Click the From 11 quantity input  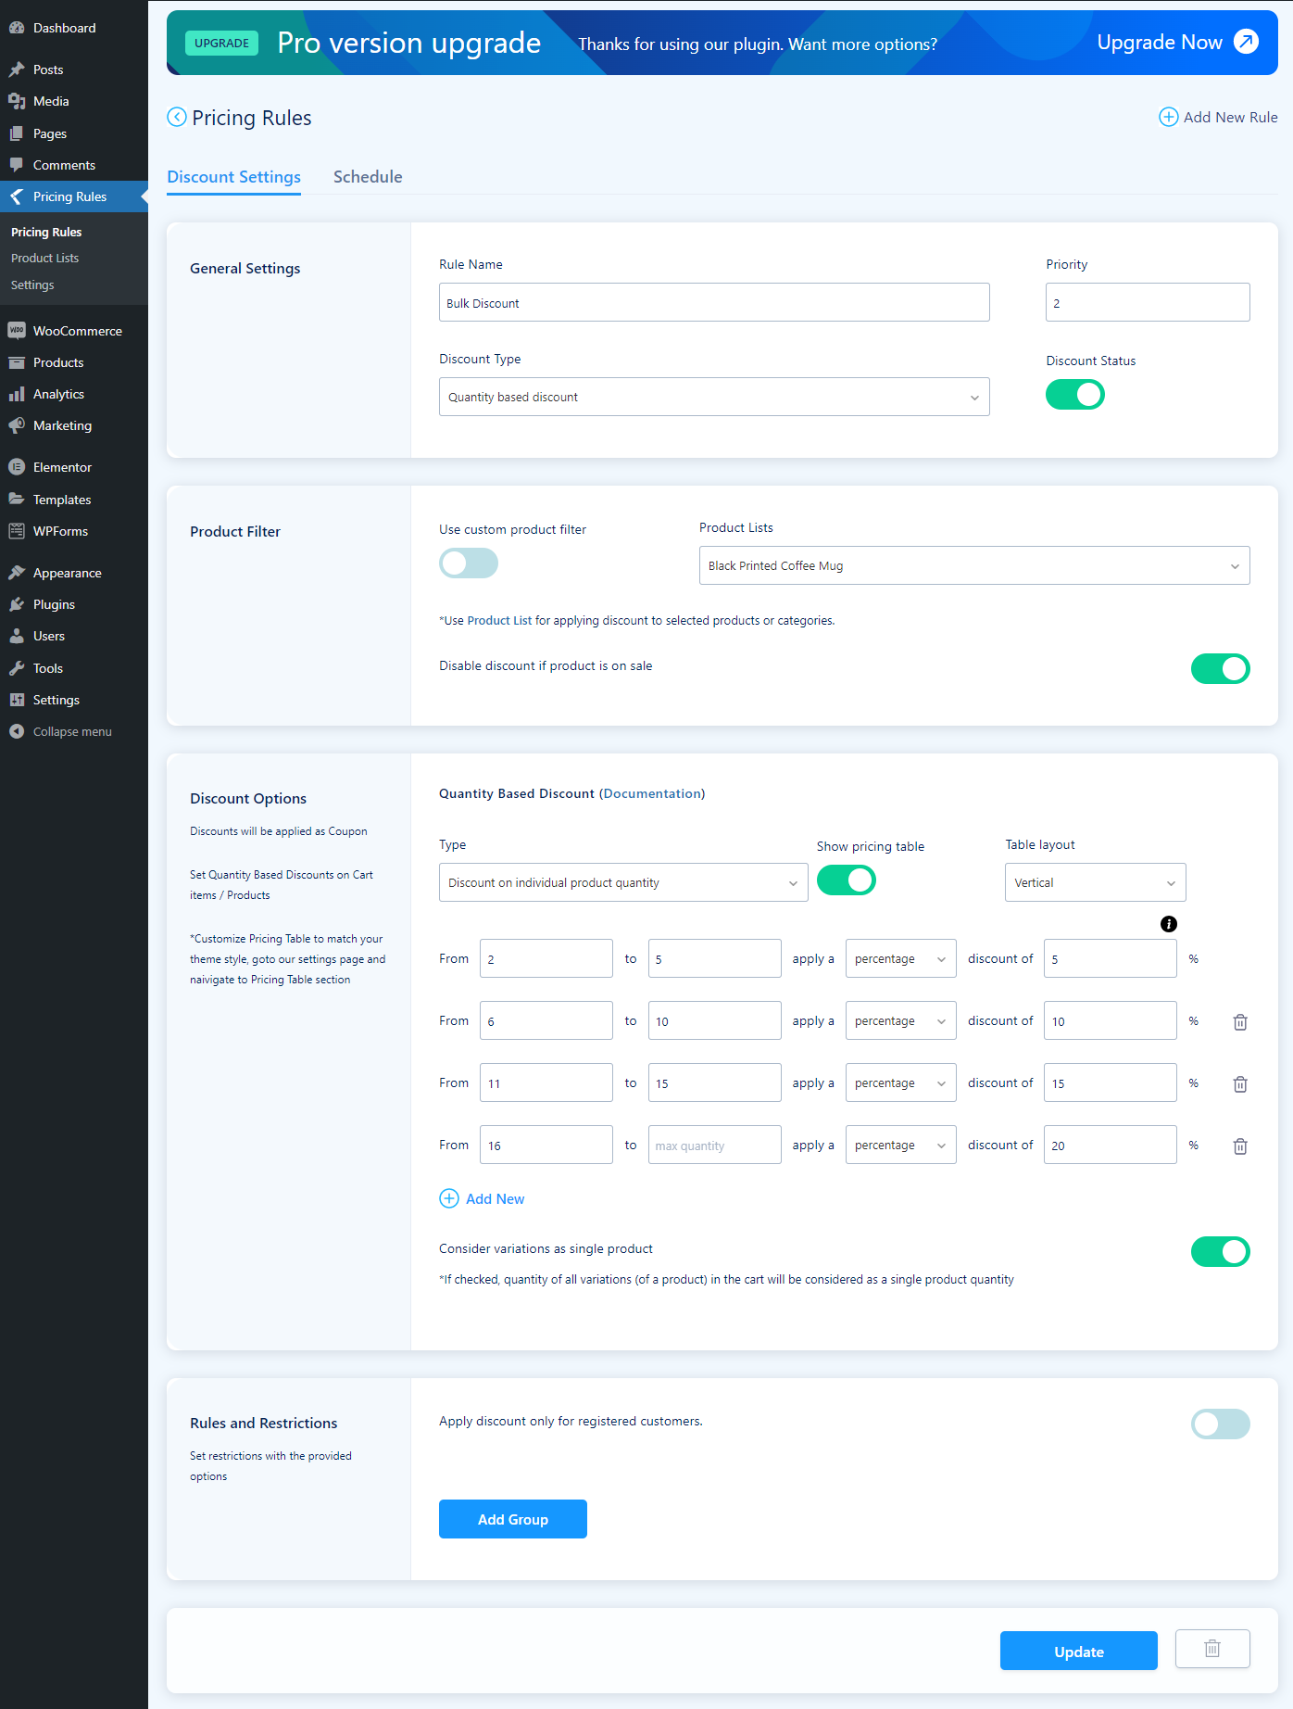click(x=546, y=1082)
